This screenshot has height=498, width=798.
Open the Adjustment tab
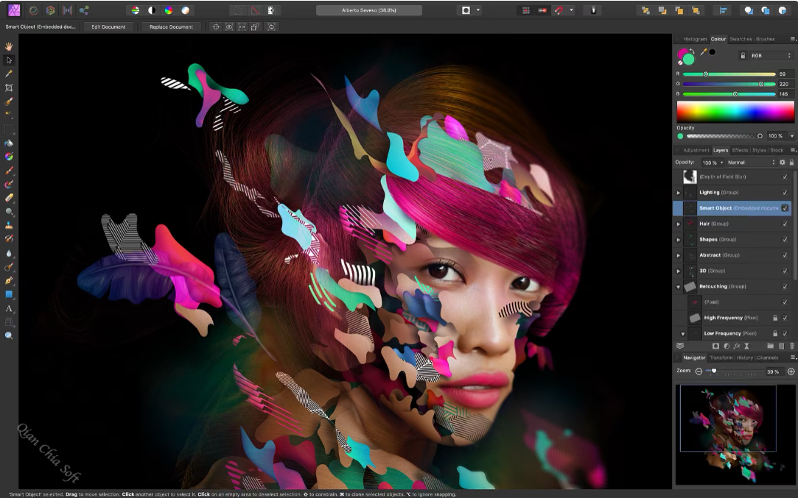(x=696, y=150)
